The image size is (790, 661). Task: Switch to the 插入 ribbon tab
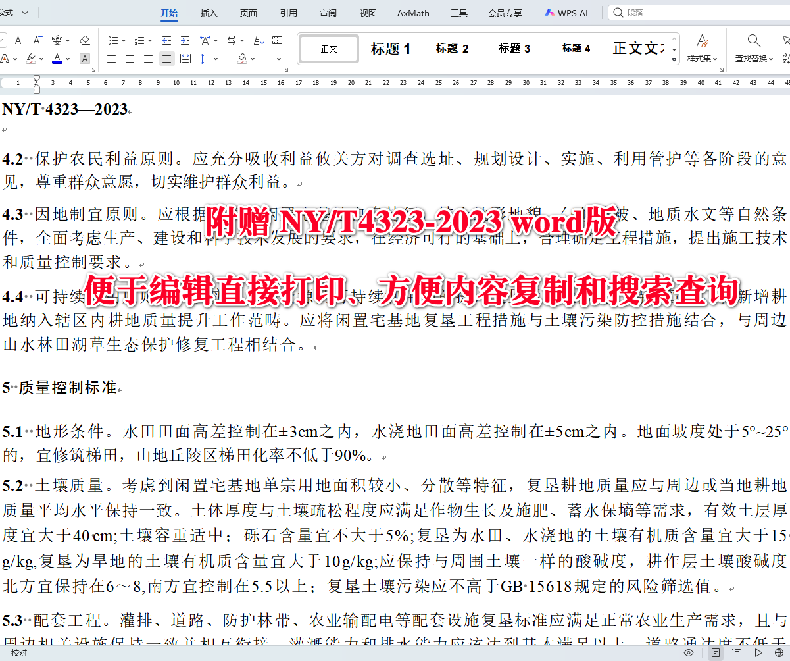(x=209, y=12)
